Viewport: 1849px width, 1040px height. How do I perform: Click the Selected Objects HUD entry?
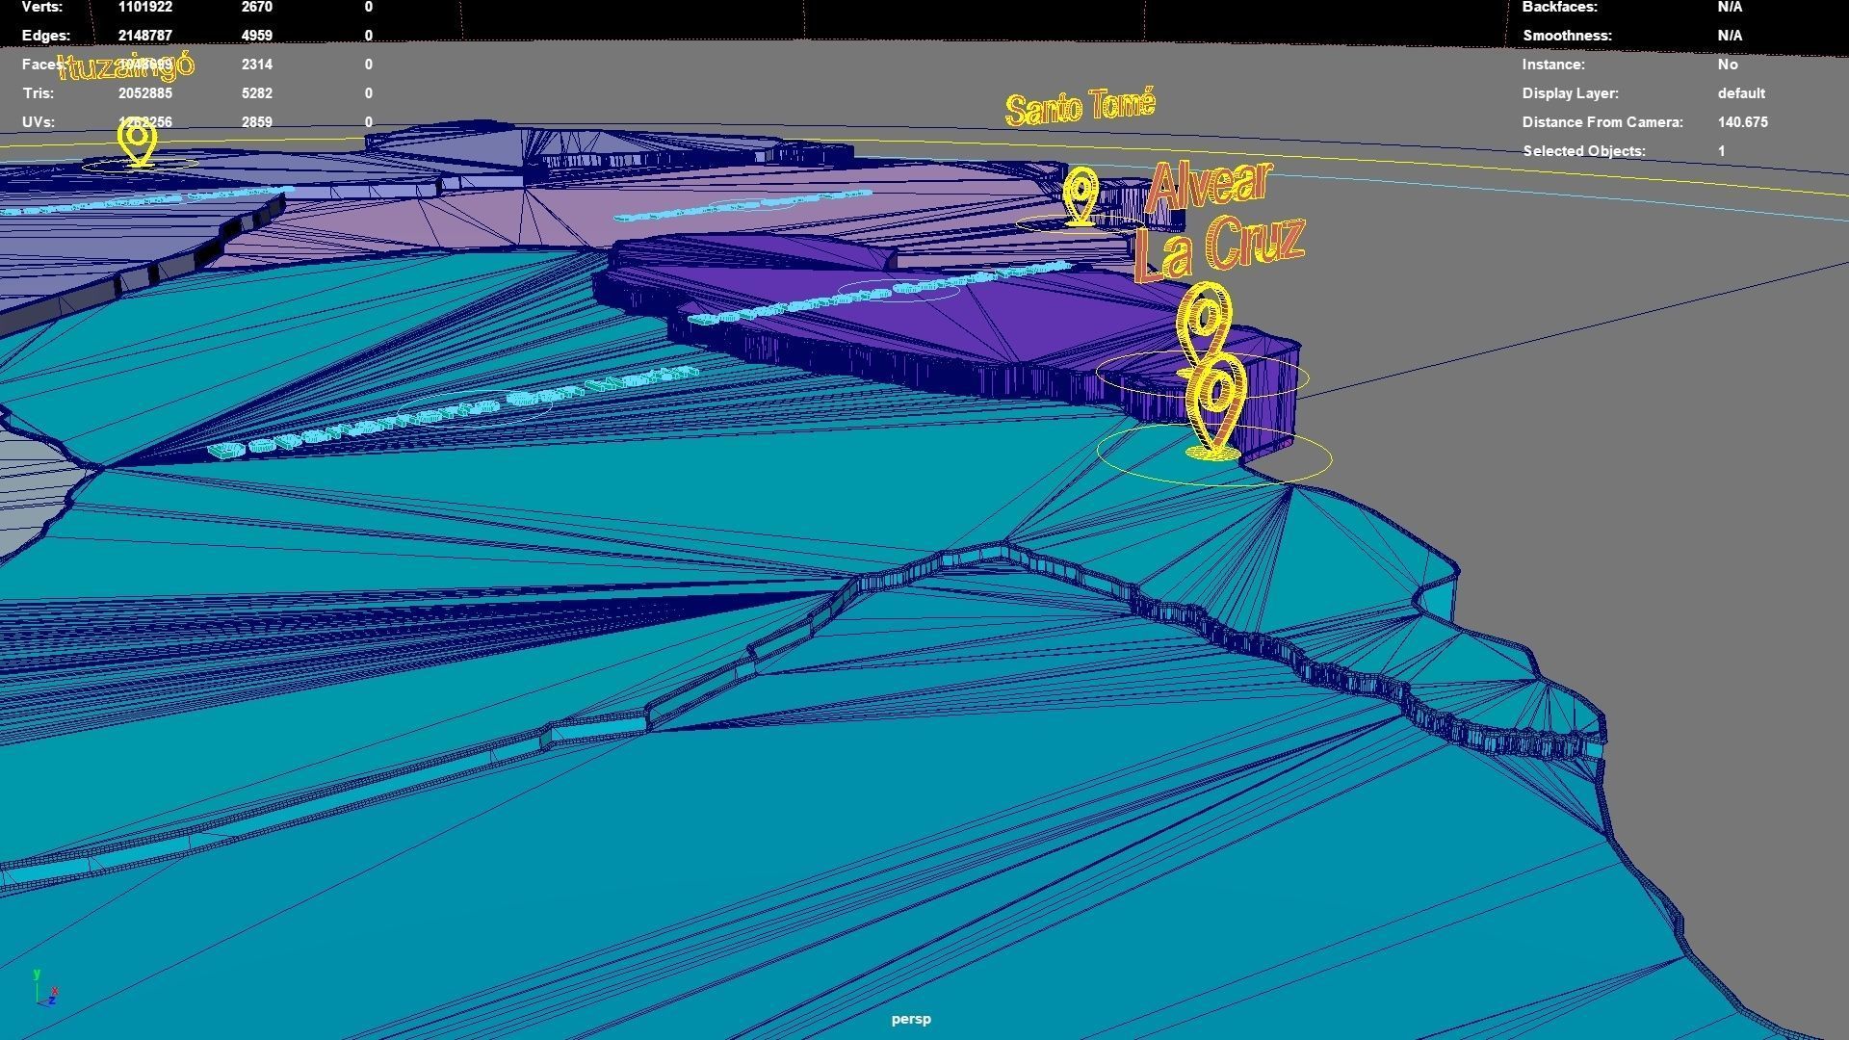1583,151
